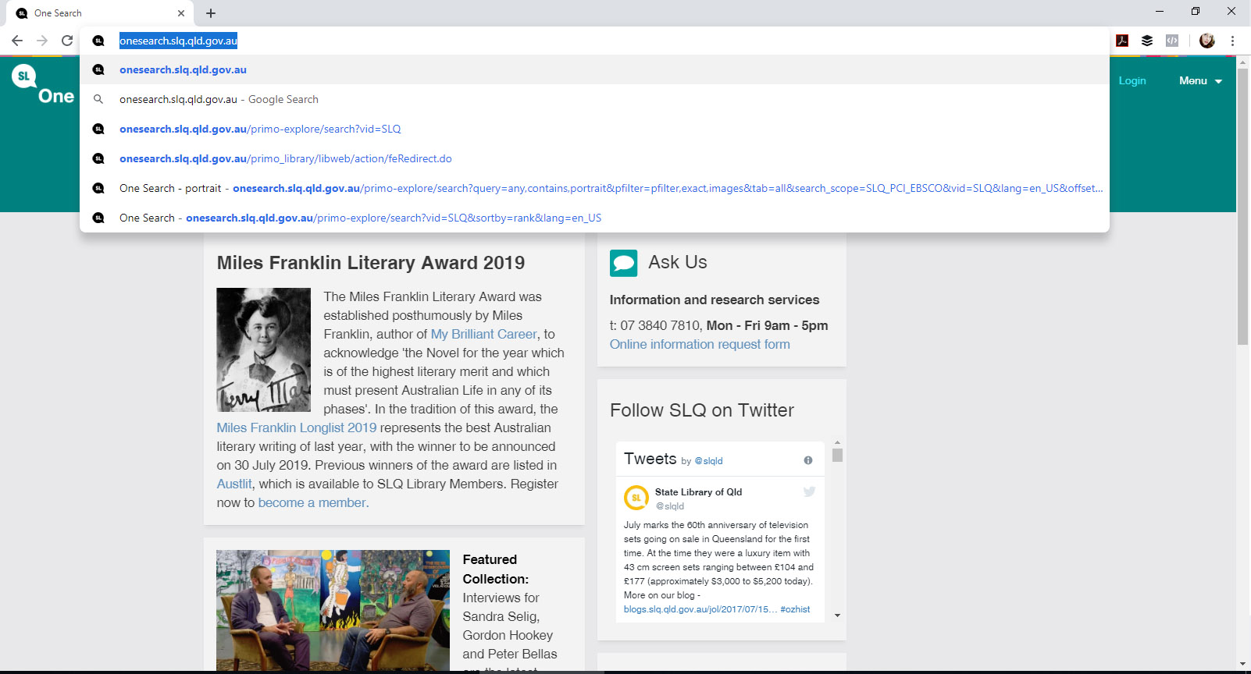Viewport: 1251px width, 674px height.
Task: Click page scrollbar down arrow
Action: click(1242, 664)
